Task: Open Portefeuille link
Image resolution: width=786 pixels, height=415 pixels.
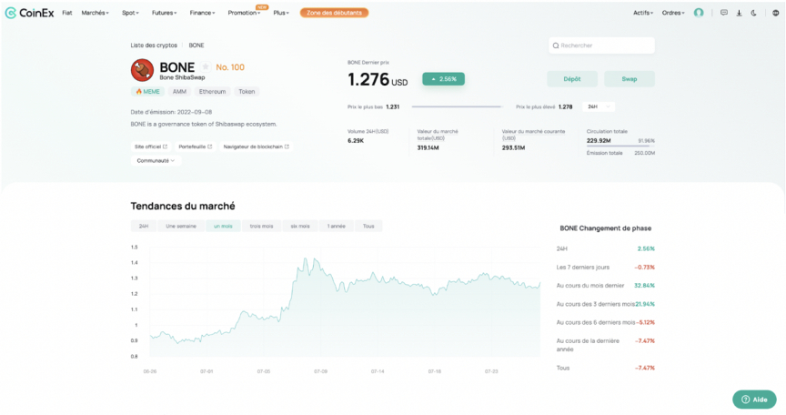Action: click(195, 147)
